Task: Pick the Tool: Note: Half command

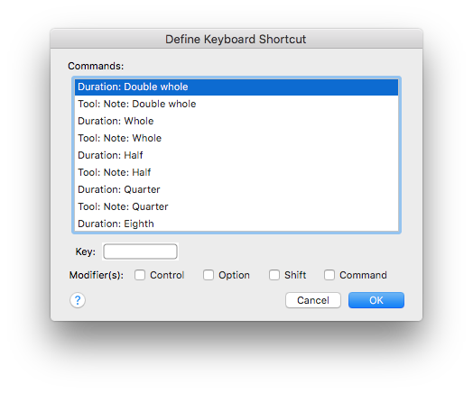Action: point(236,172)
